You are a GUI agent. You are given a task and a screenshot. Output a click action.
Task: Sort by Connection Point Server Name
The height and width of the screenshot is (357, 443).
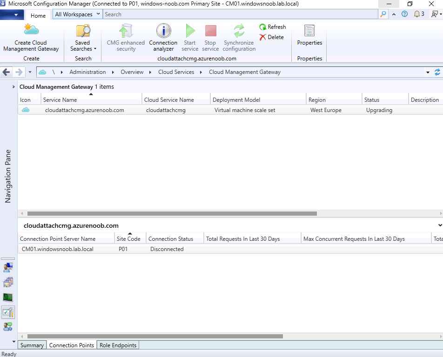coord(66,239)
